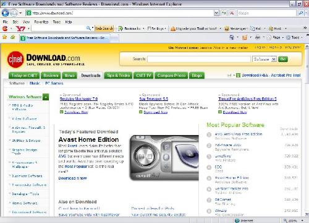Open the Help menu

(69, 22)
